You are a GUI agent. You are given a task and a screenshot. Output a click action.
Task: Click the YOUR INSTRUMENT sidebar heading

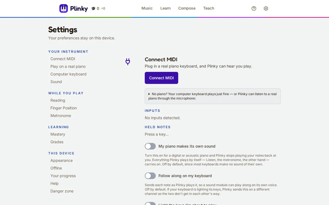[x=68, y=52]
